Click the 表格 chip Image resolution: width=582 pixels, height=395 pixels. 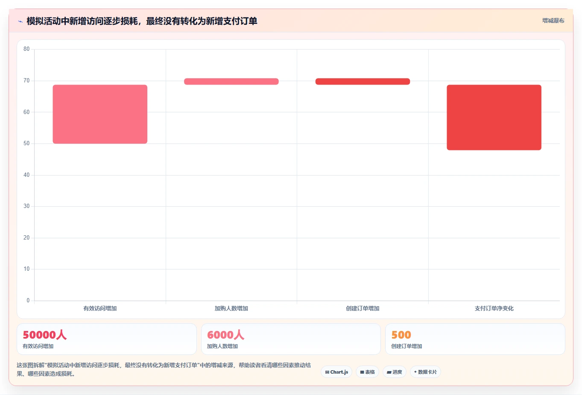[367, 372]
